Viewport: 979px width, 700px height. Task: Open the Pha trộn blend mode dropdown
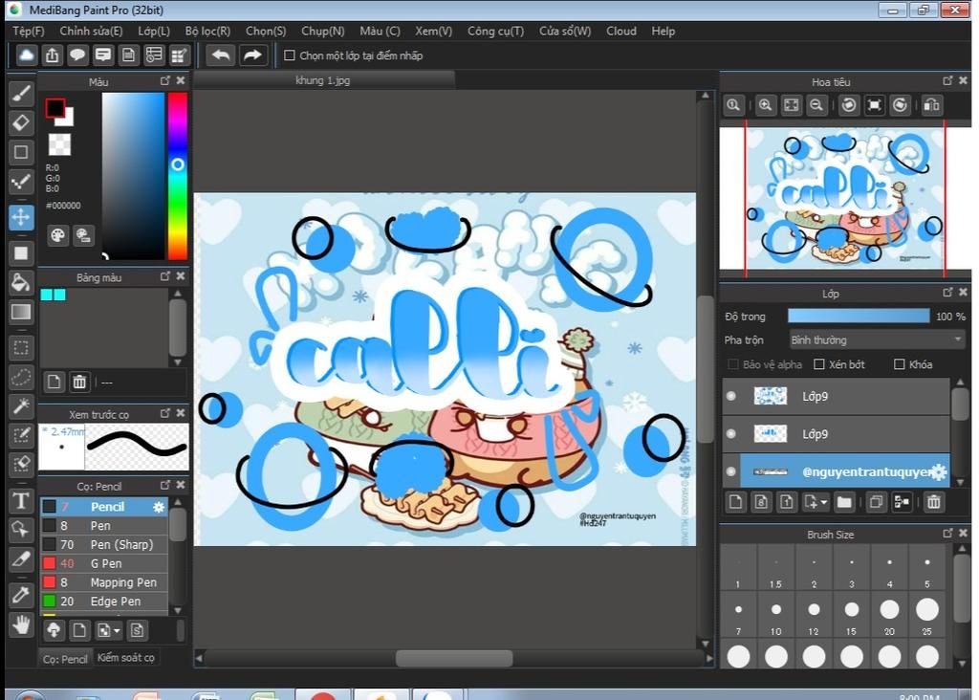(876, 339)
